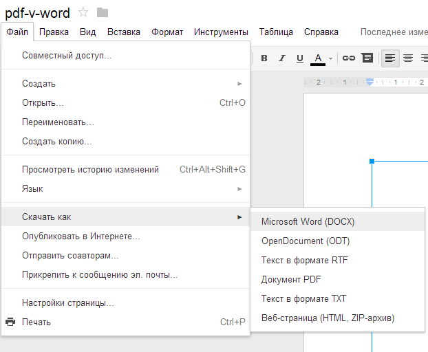
Task: Download as Текст в формате TXT
Action: click(x=338, y=298)
